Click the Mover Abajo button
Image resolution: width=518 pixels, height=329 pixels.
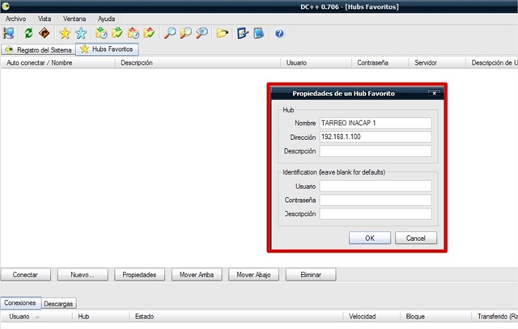253,275
